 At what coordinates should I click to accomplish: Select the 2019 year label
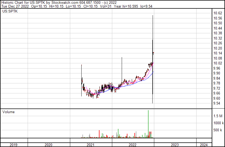coord(14,145)
